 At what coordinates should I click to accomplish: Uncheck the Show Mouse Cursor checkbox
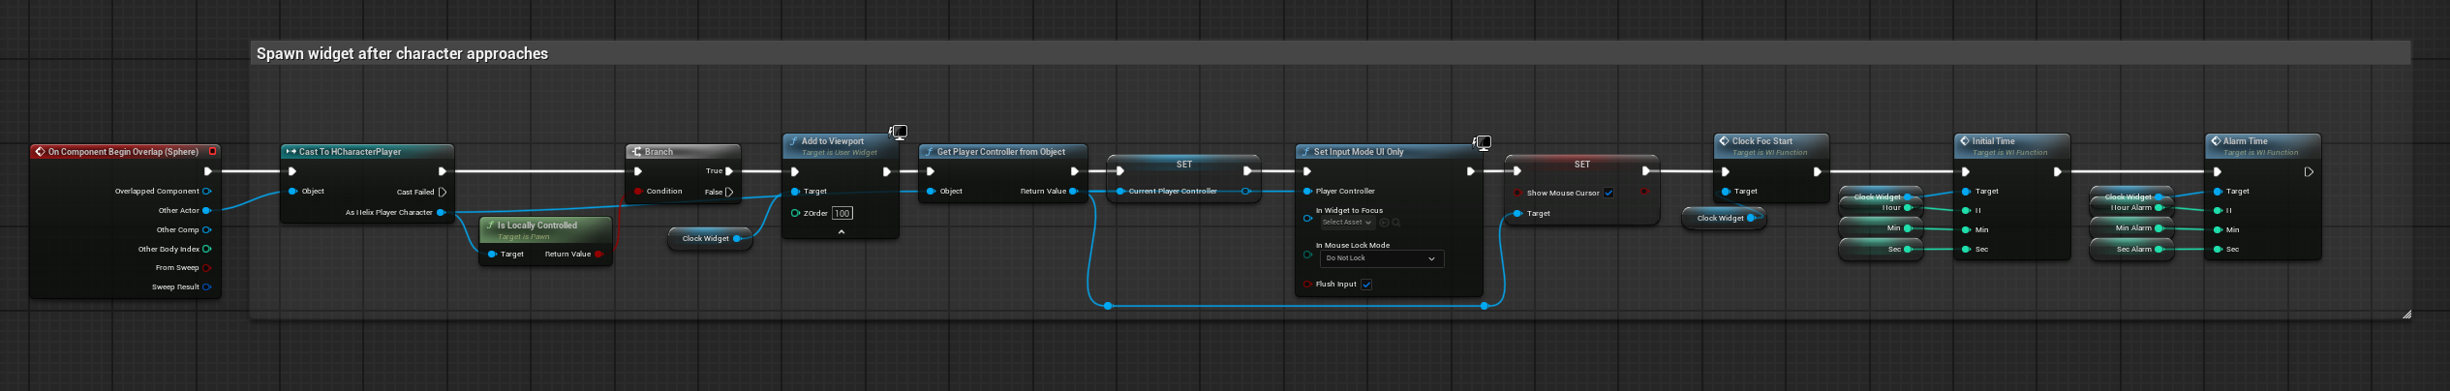pos(1608,193)
